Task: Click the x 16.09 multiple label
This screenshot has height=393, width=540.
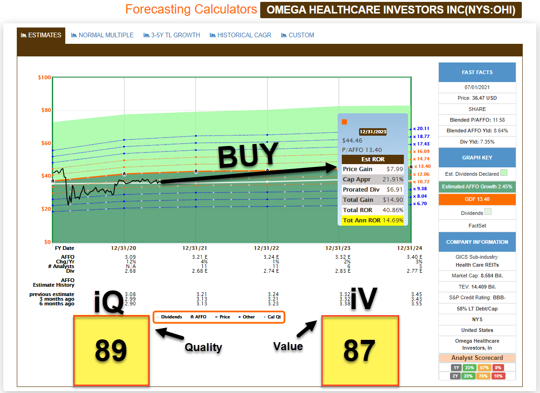Action: coord(421,151)
